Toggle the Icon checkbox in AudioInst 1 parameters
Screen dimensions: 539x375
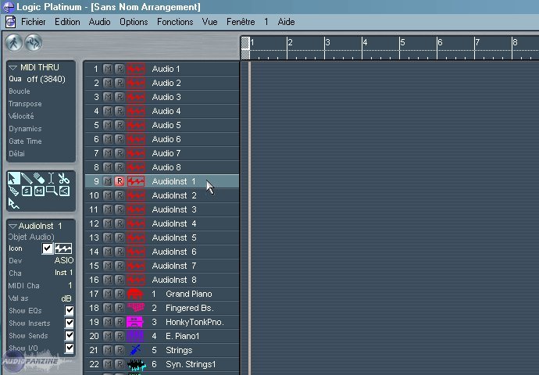(47, 248)
